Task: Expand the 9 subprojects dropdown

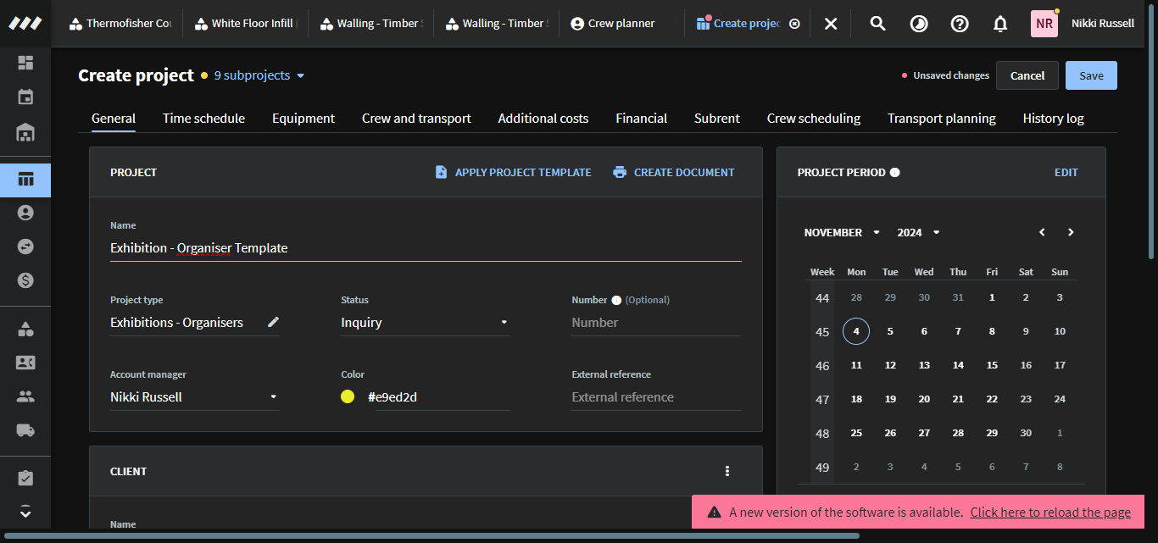Action: click(259, 75)
